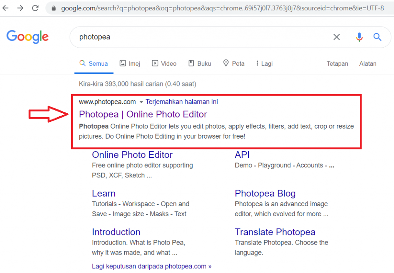Open the Translate Photopea sitelink
The height and width of the screenshot is (273, 394).
pos(275,232)
